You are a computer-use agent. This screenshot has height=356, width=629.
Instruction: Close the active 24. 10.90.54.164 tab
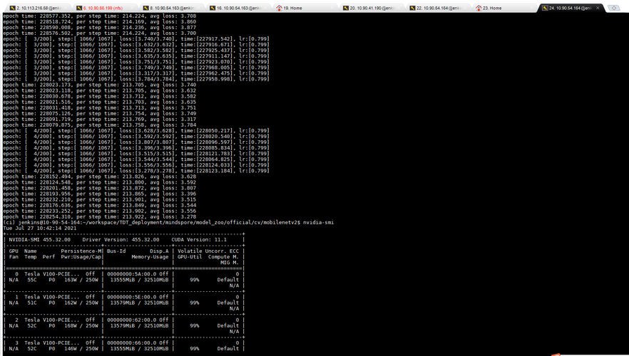(x=598, y=8)
